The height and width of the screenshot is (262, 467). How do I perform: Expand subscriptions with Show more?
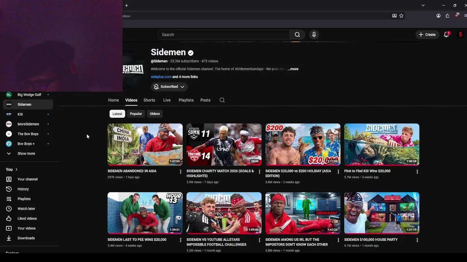tap(28, 154)
